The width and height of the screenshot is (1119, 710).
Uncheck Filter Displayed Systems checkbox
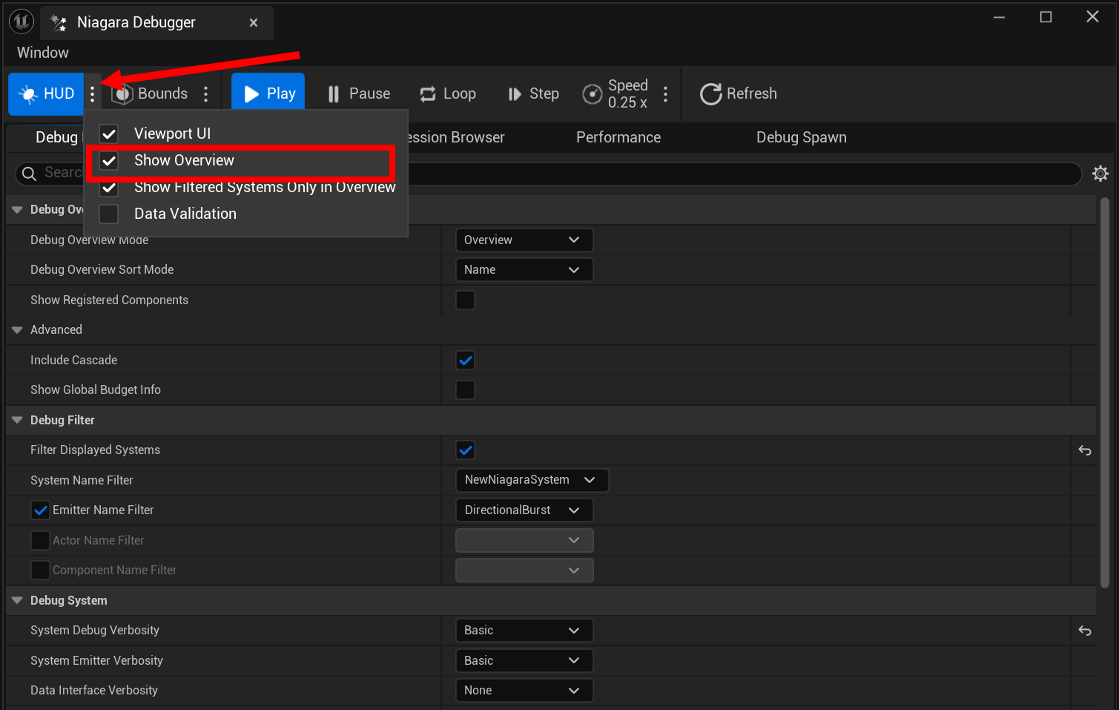pos(465,450)
